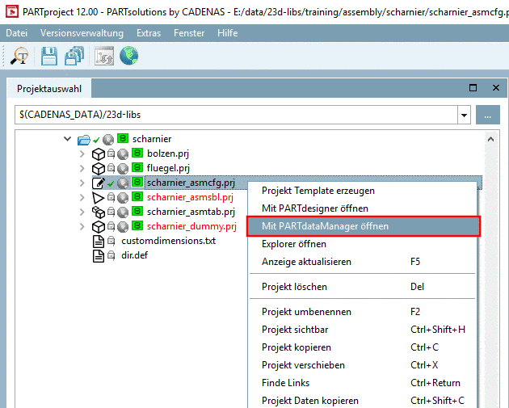Click the edit icon beside scharnier_asmcfg.prj
Image resolution: width=509 pixels, height=408 pixels.
(99, 183)
